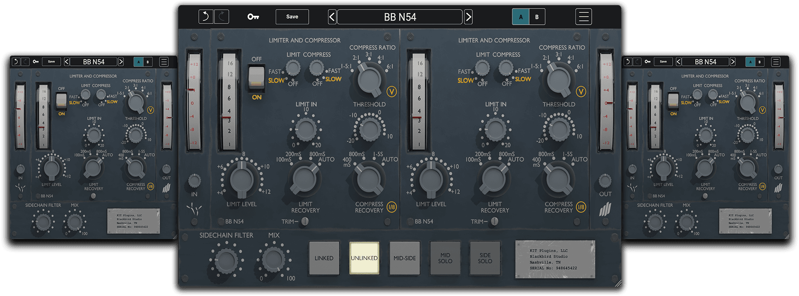799x296 pixels.
Task: Toggle ON/OFF switch in left window
Action: [x=62, y=101]
